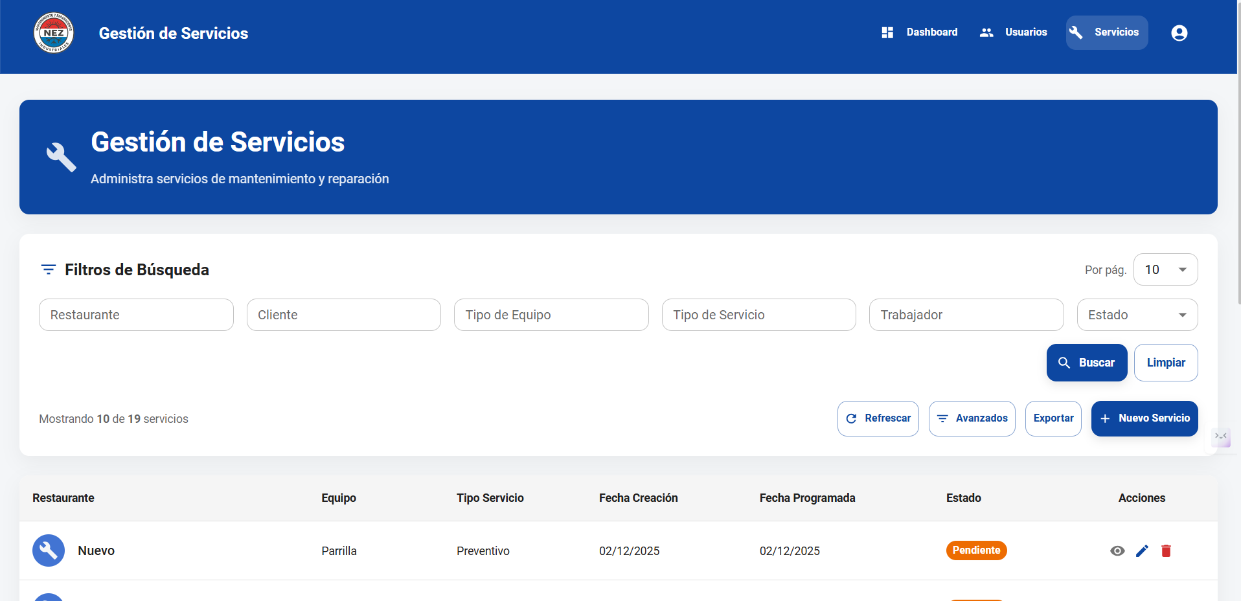Viewport: 1241px width, 601px height.
Task: Open the Estado dropdown
Action: 1137,315
